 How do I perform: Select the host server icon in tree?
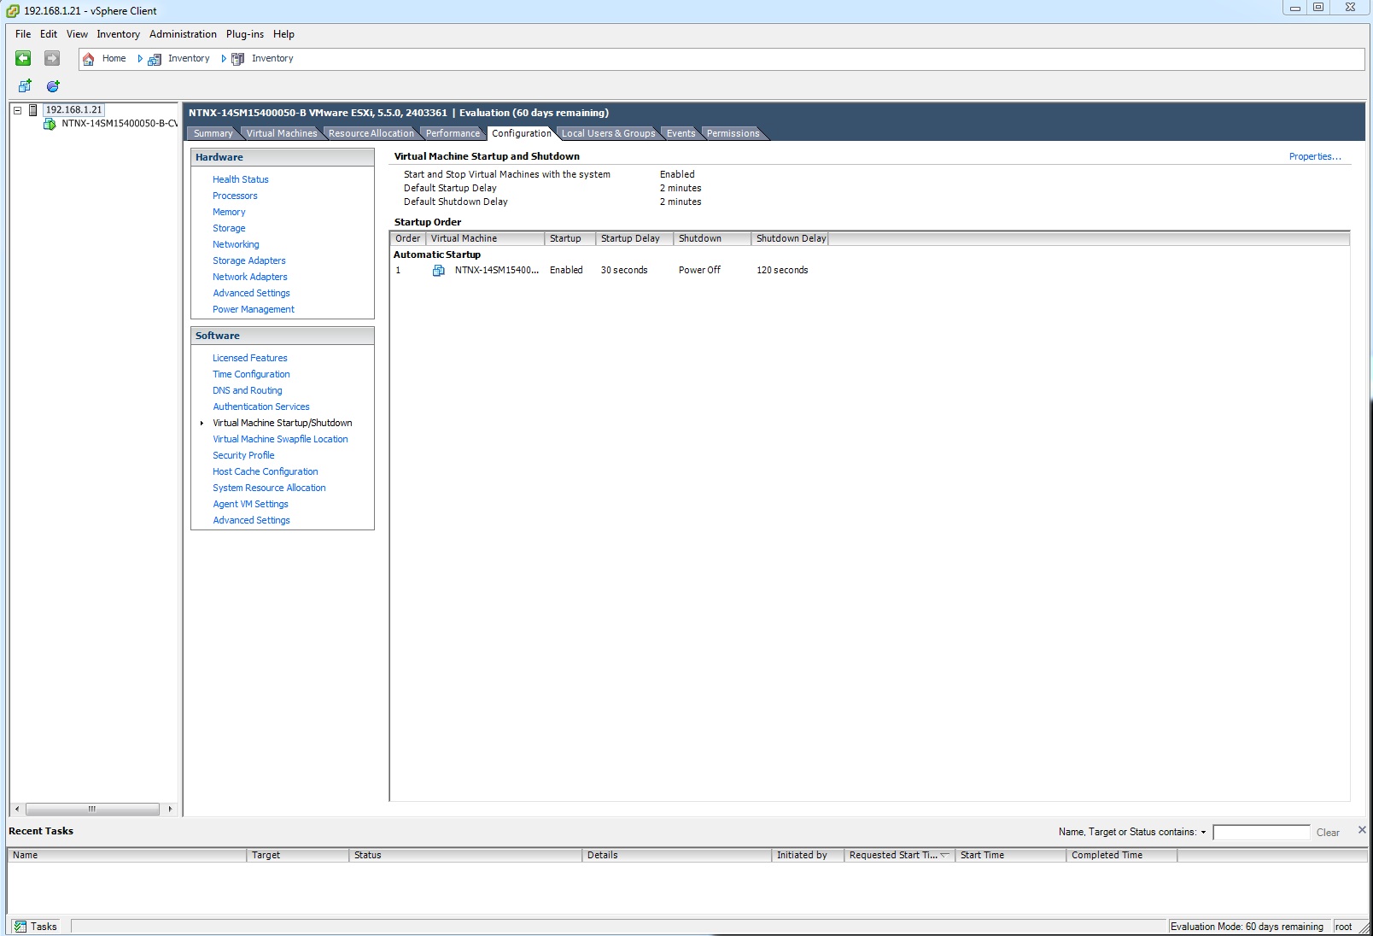point(33,110)
